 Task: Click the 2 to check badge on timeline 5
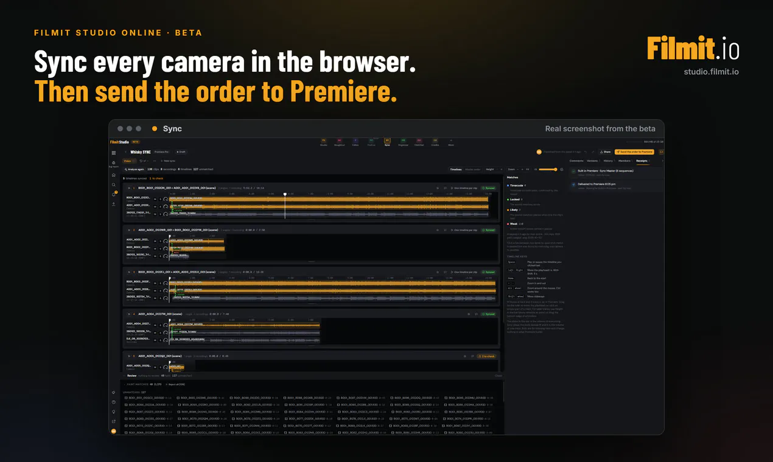(487, 356)
